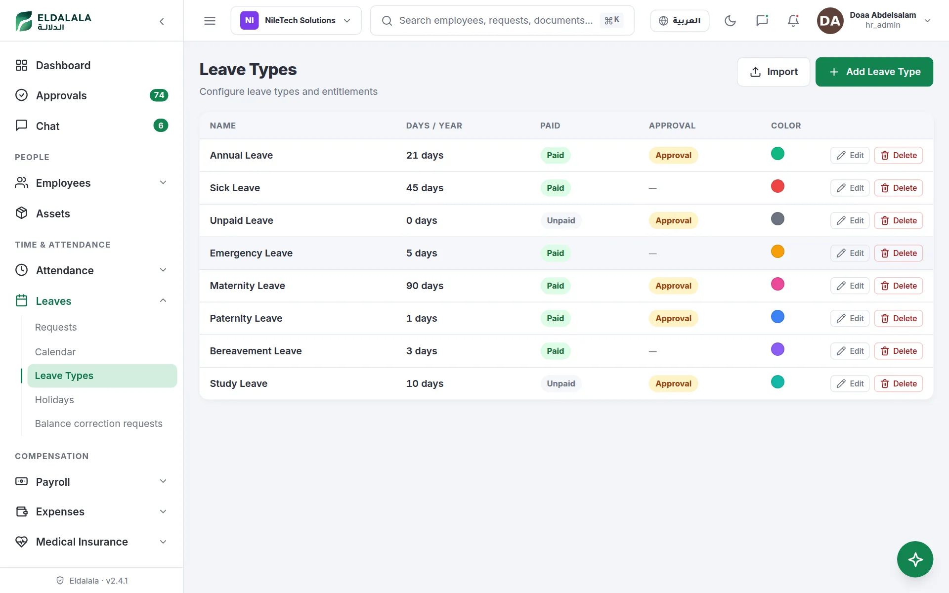Delete the Study Leave row

pyautogui.click(x=898, y=383)
